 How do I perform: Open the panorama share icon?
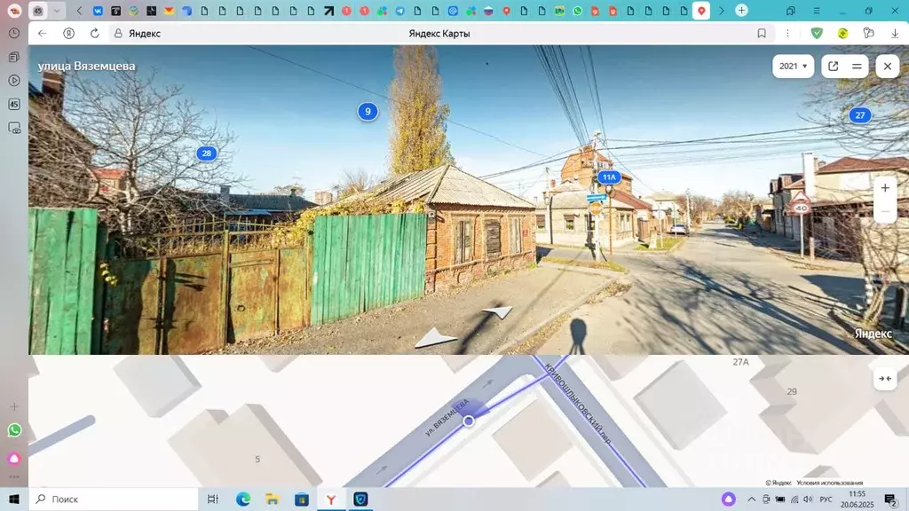tap(833, 66)
